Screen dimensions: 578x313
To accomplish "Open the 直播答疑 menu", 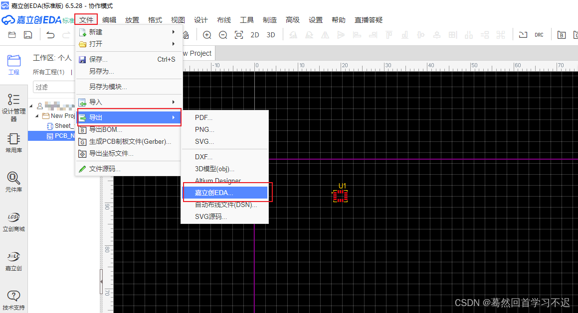I will click(x=369, y=20).
